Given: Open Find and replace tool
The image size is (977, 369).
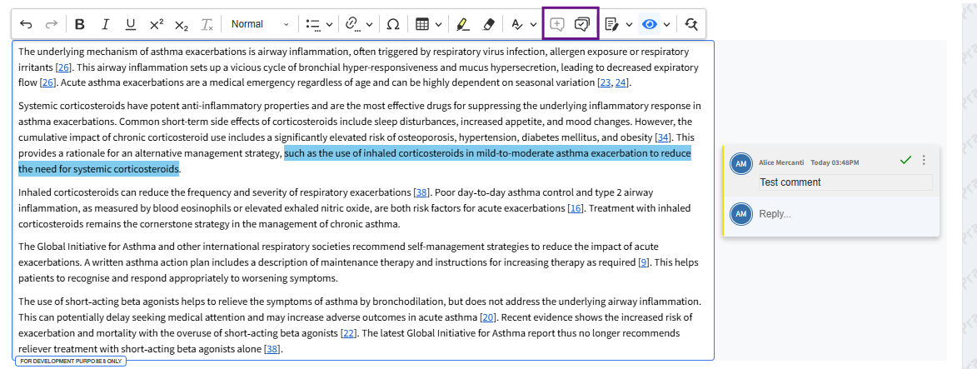Looking at the screenshot, I should (691, 24).
